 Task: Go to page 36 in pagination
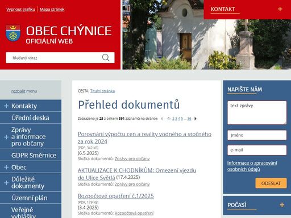[x=189, y=119]
